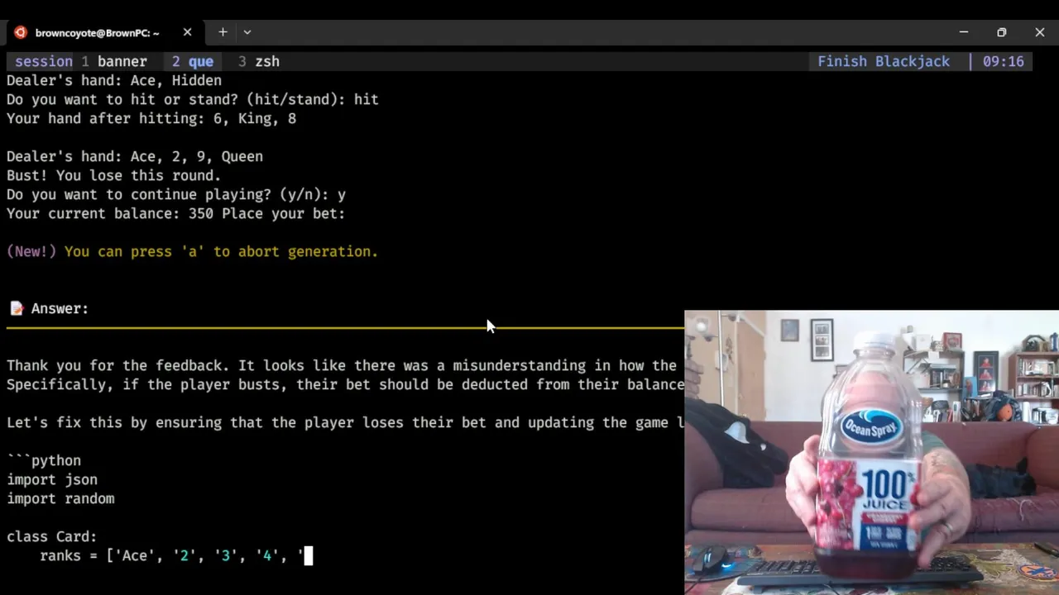Click "Dealer's hand: Ace, 2, 9, Queen" line
The width and height of the screenshot is (1059, 595).
135,156
